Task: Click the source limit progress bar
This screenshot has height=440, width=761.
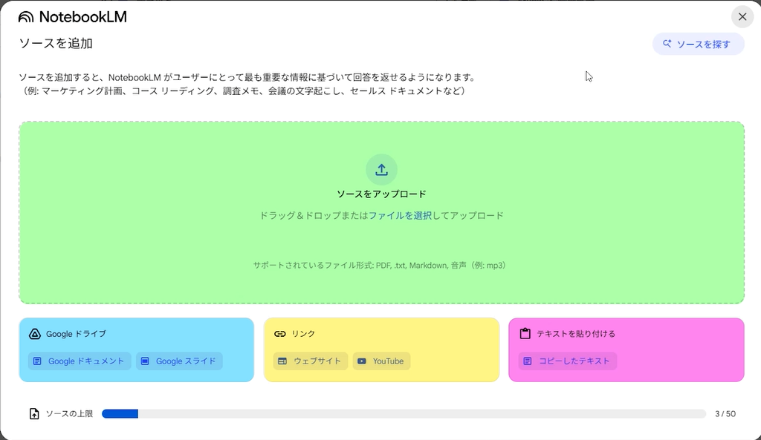Action: coord(404,414)
